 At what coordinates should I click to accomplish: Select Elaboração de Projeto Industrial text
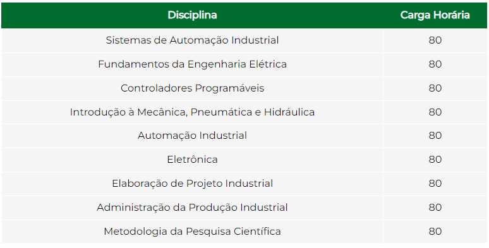click(x=192, y=184)
